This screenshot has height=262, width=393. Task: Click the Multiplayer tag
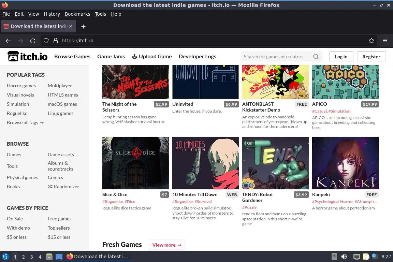(60, 86)
